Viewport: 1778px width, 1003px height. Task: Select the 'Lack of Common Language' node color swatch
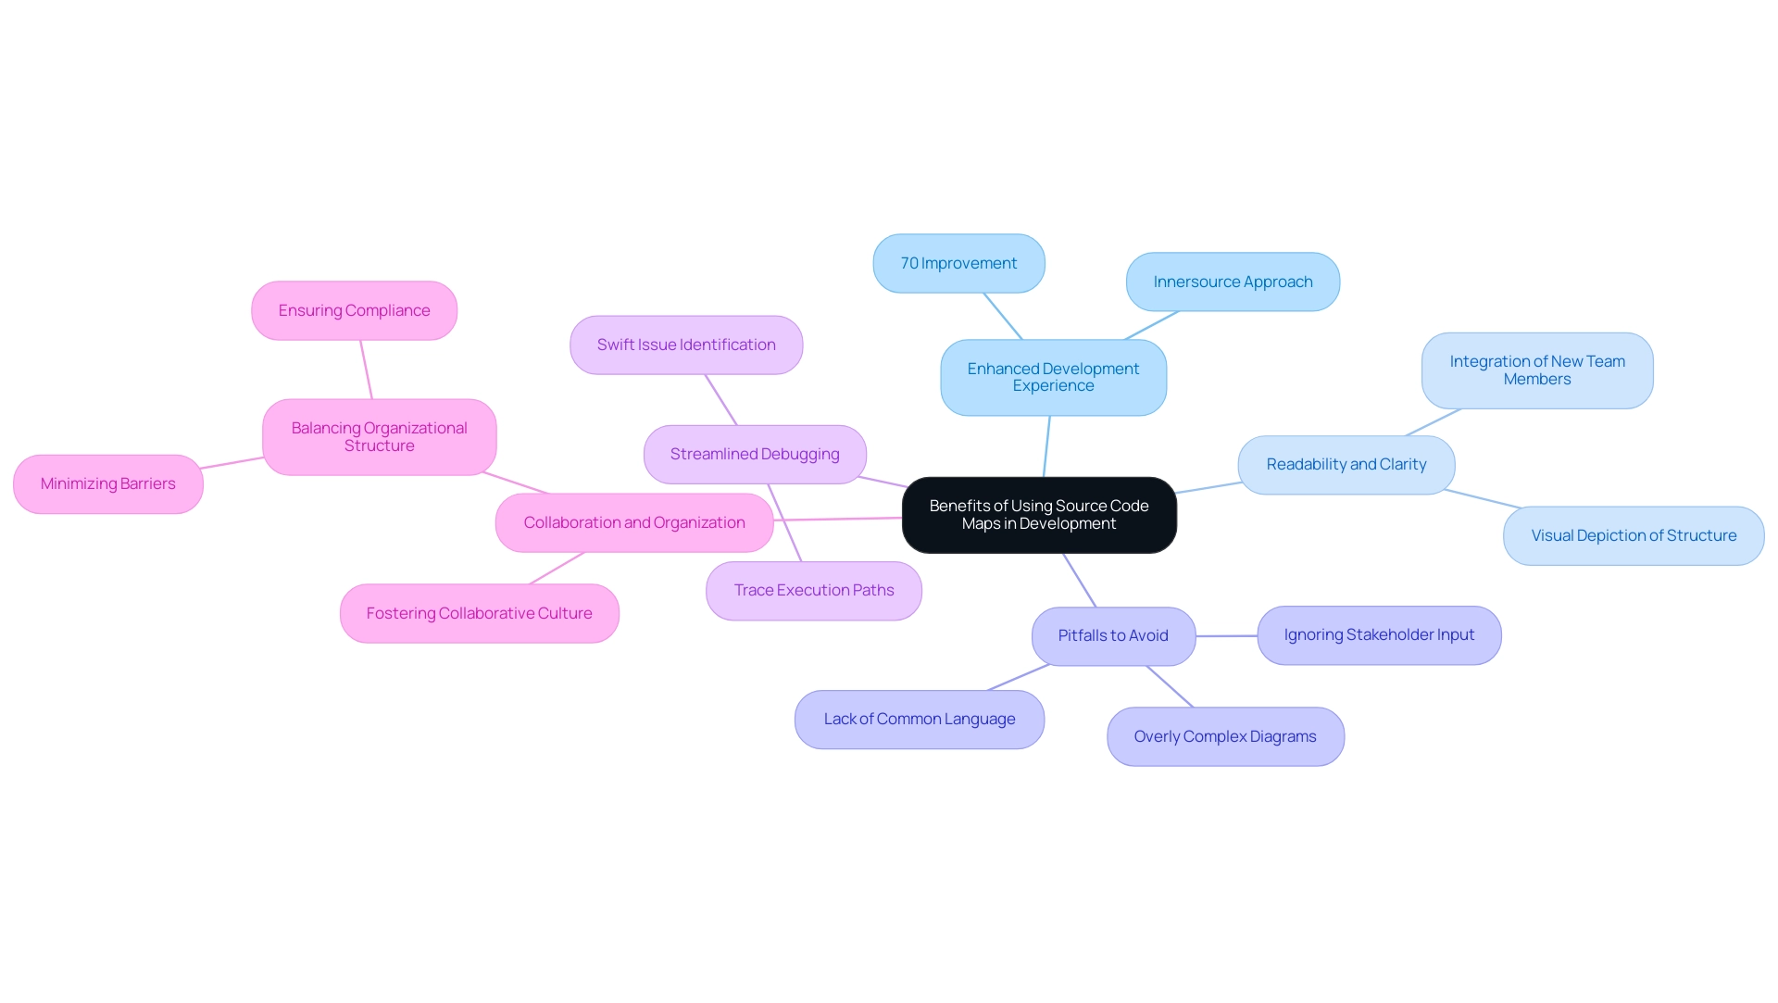tap(920, 719)
